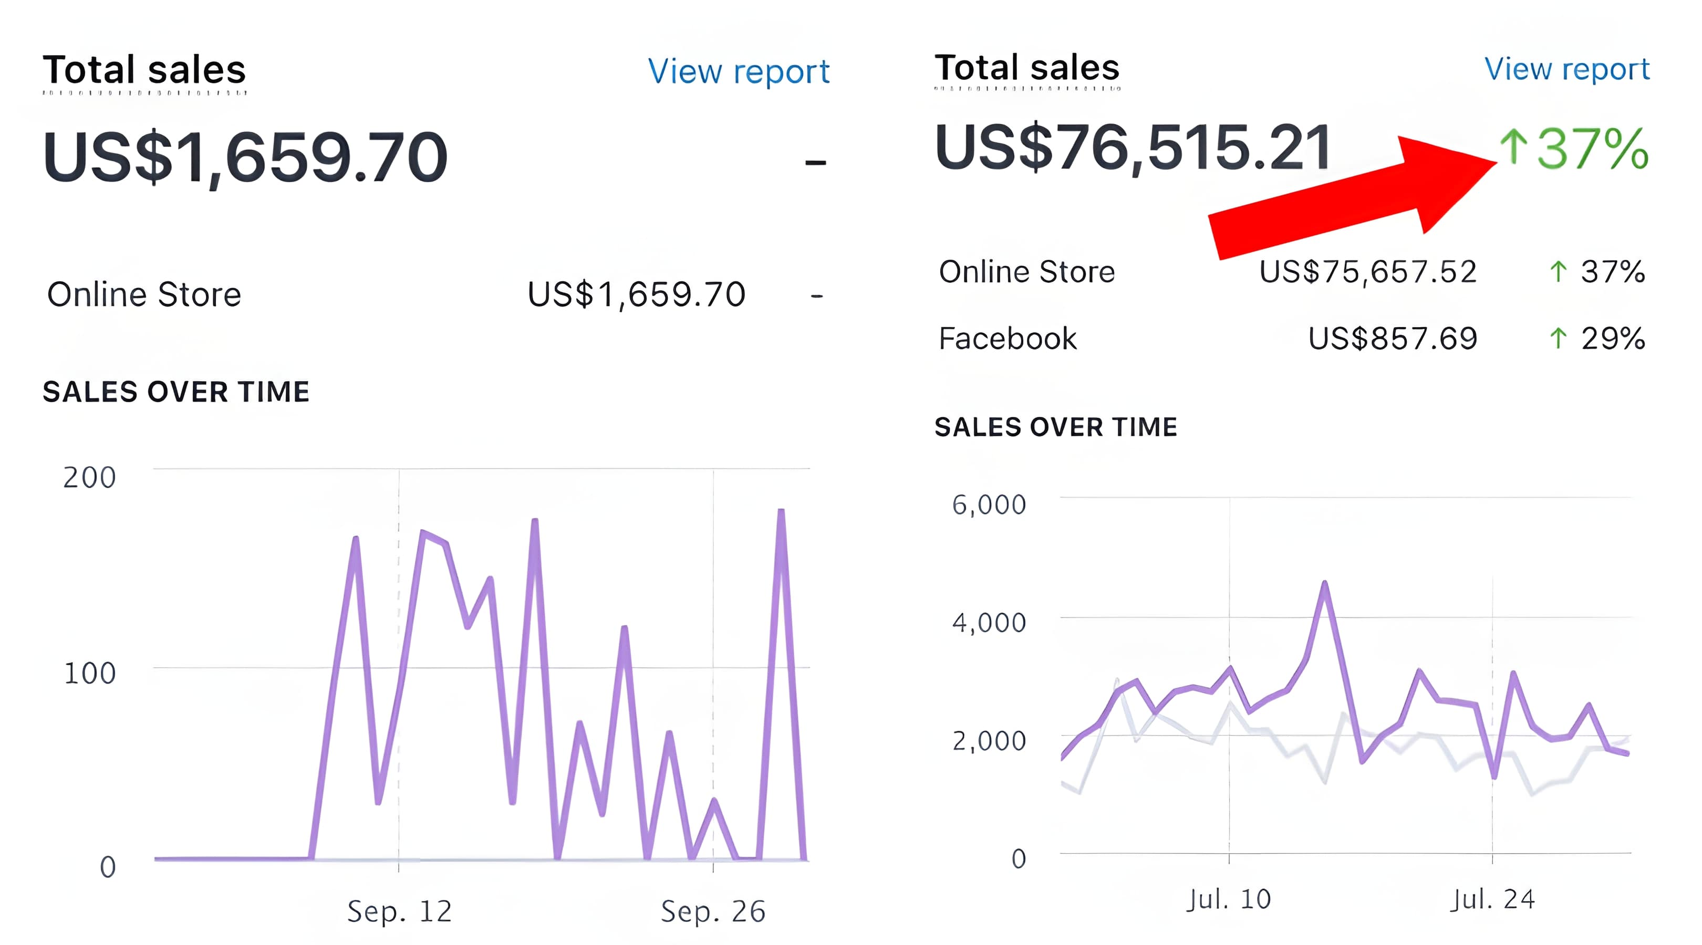
Task: Click the Sep. 26 date axis label
Action: click(x=713, y=911)
